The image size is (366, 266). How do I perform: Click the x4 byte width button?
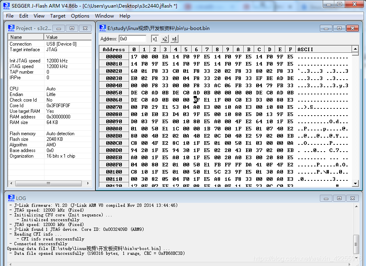point(174,39)
